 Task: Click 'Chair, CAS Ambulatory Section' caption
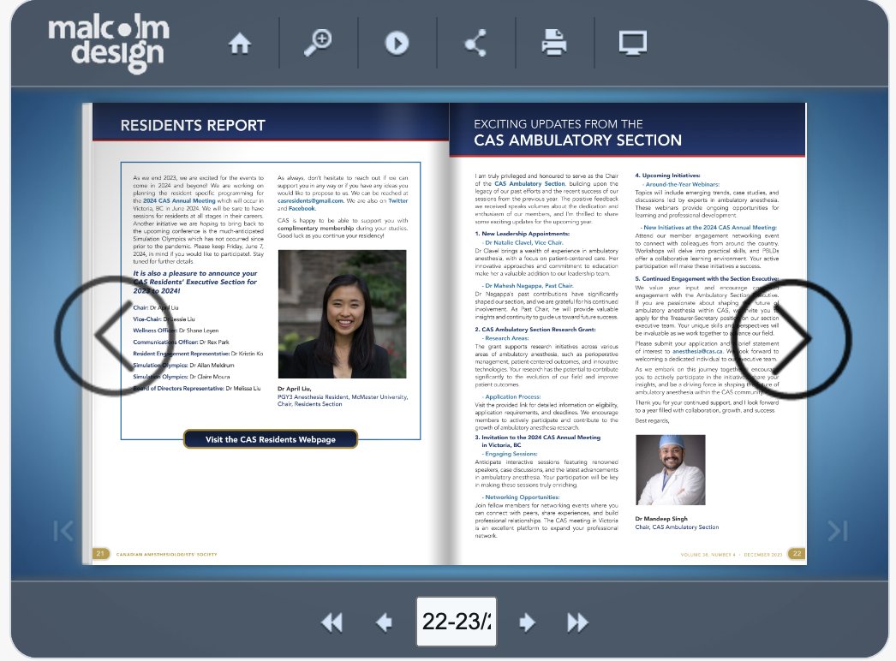[678, 527]
